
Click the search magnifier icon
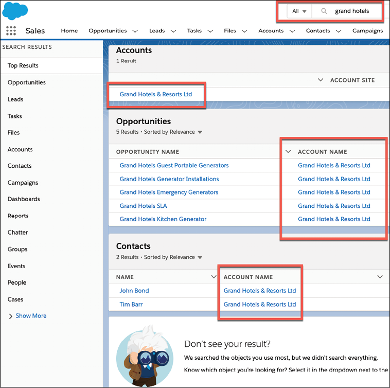[324, 11]
